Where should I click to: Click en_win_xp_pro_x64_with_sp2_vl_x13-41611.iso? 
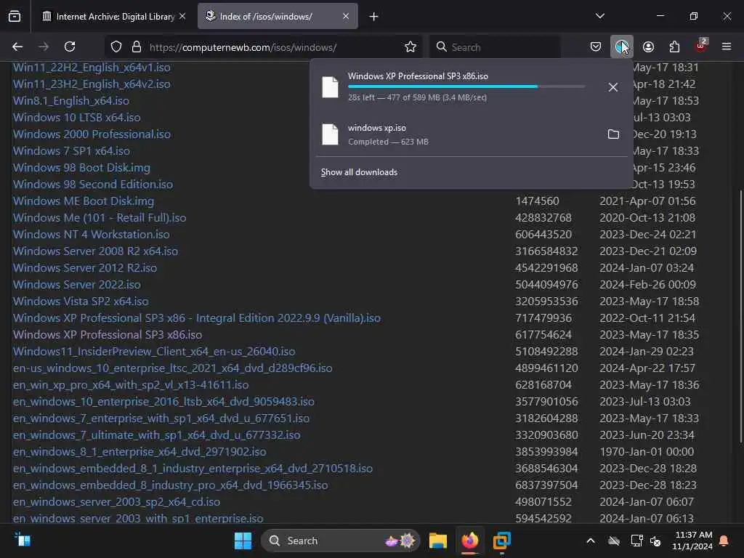pyautogui.click(x=131, y=385)
